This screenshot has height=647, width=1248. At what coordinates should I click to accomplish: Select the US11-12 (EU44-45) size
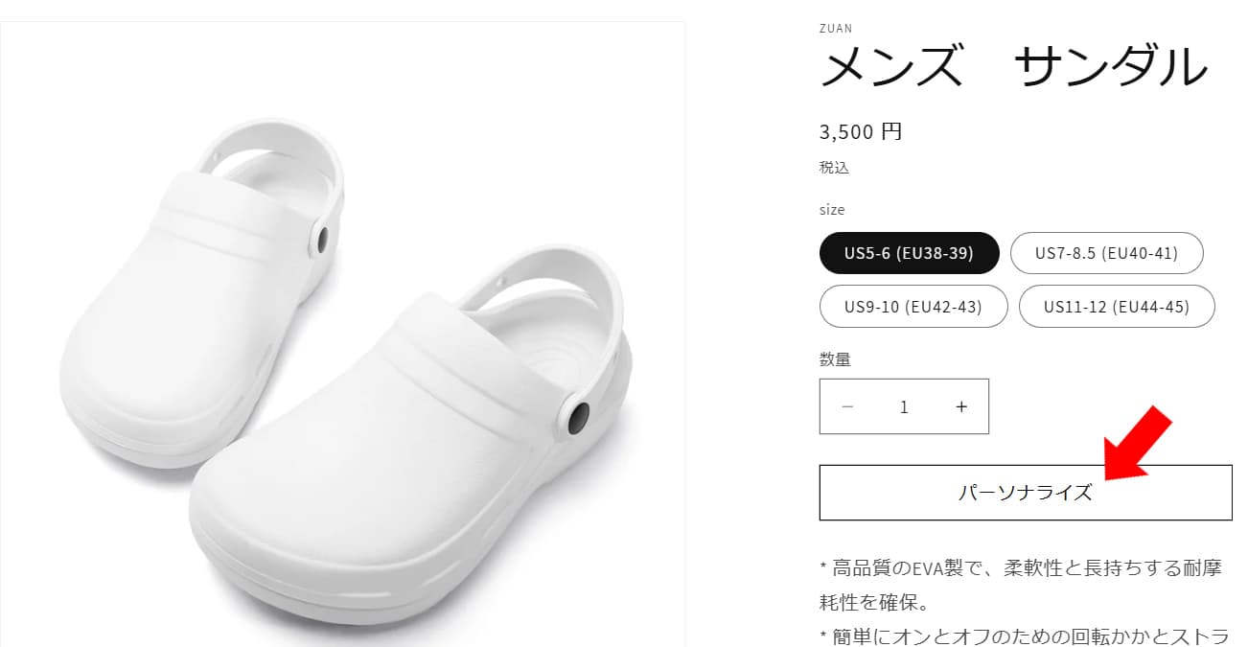1117,307
